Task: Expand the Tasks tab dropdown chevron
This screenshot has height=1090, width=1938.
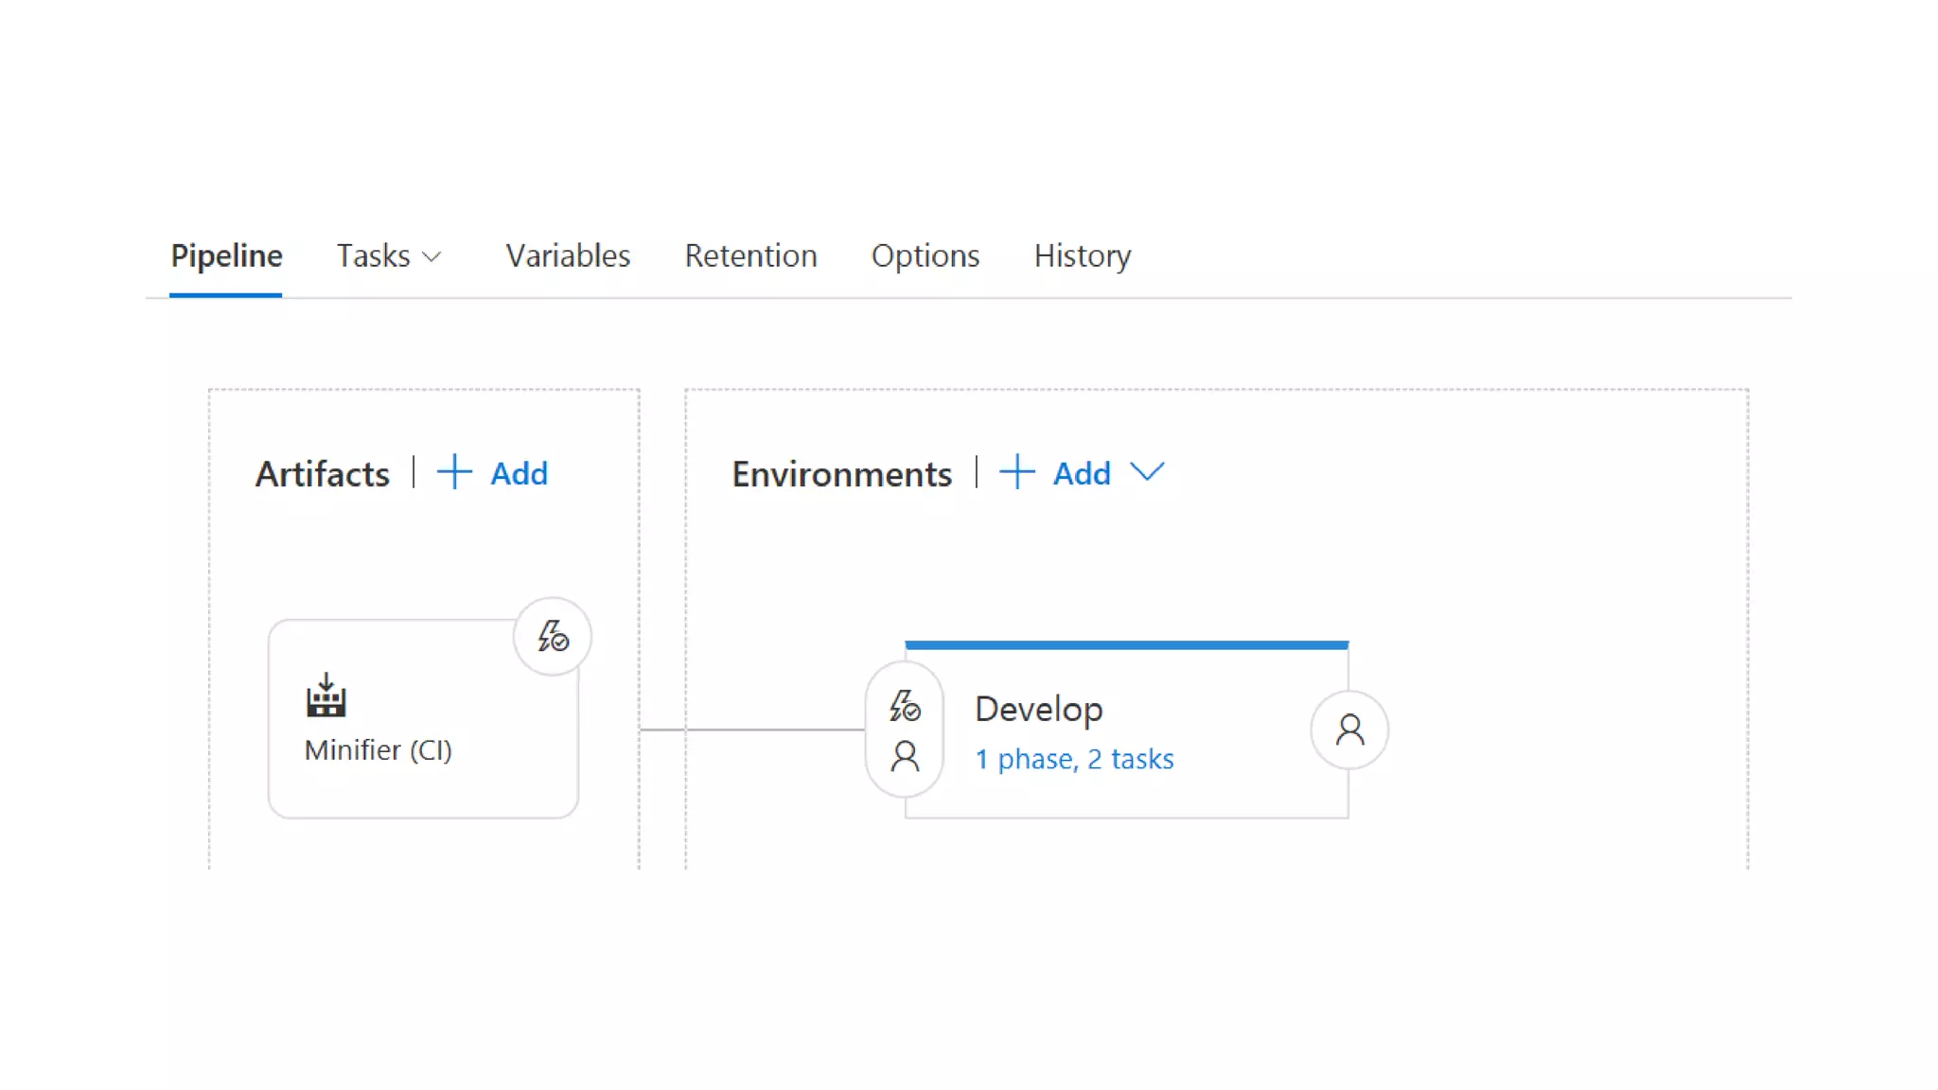Action: click(x=432, y=257)
